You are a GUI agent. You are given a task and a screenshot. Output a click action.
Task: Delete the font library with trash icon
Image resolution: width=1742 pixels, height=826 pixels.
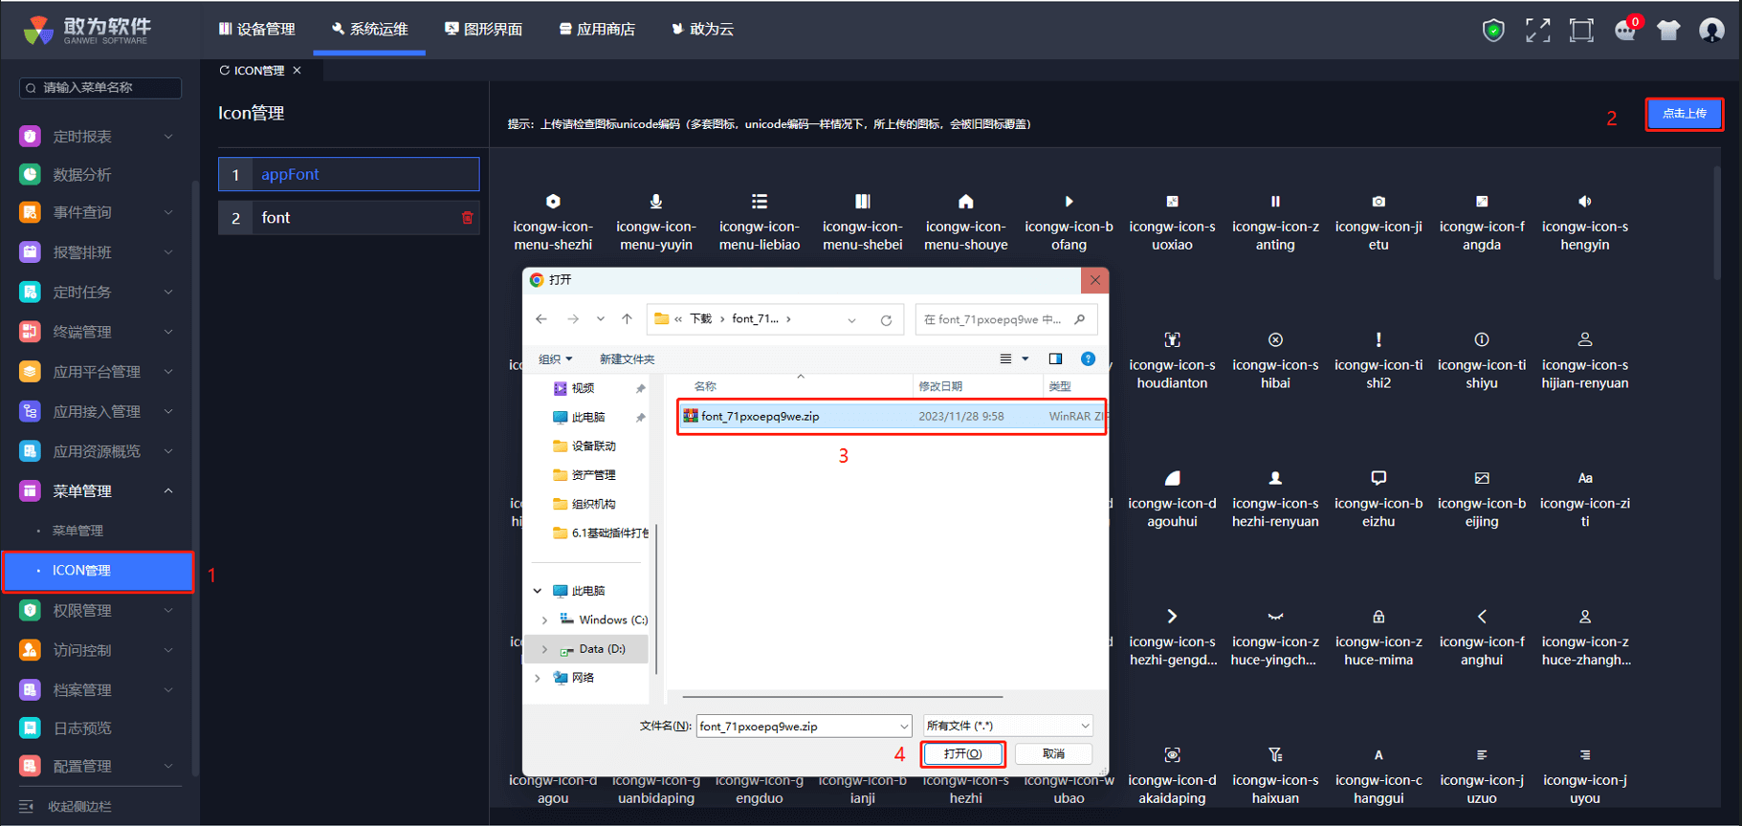coord(468,218)
